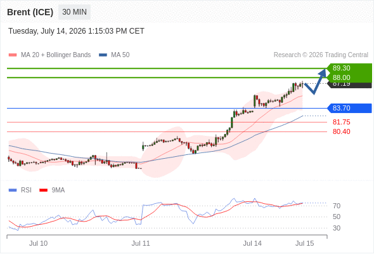Select the Jul 11 date marker
This screenshot has width=374, height=254.
[x=141, y=243]
